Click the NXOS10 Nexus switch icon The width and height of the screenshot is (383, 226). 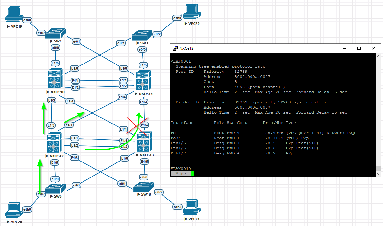(54, 79)
